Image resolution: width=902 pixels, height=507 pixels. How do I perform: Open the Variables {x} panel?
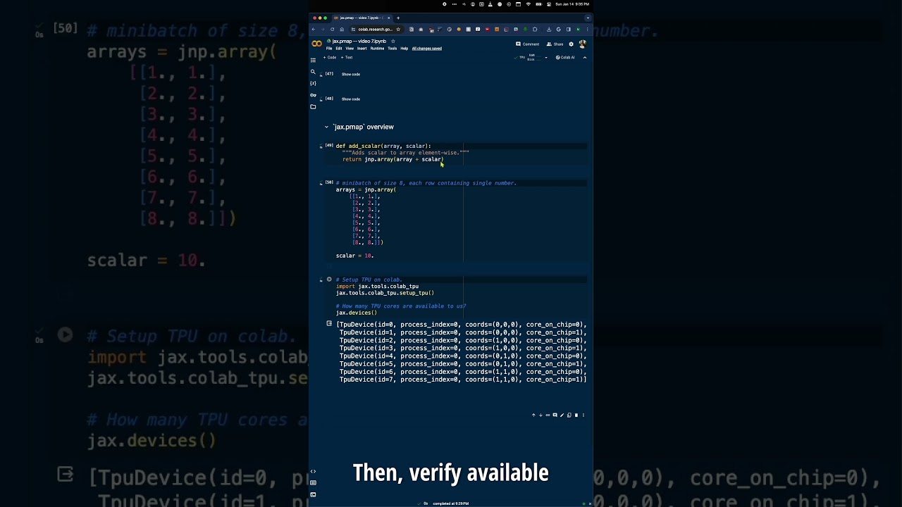(313, 83)
